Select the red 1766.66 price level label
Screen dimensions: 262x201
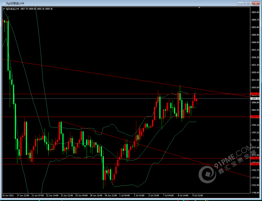pos(255,164)
